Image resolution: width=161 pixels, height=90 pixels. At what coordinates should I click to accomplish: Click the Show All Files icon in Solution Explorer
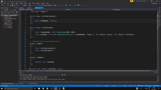click(x=14, y=10)
